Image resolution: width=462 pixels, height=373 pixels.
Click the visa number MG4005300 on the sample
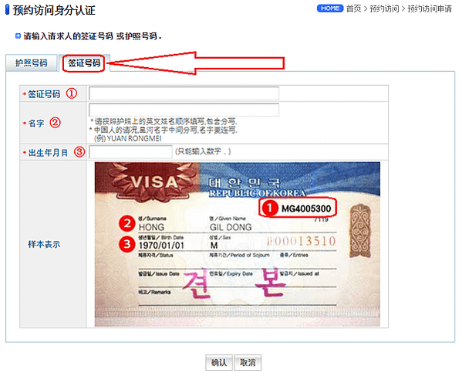click(306, 209)
